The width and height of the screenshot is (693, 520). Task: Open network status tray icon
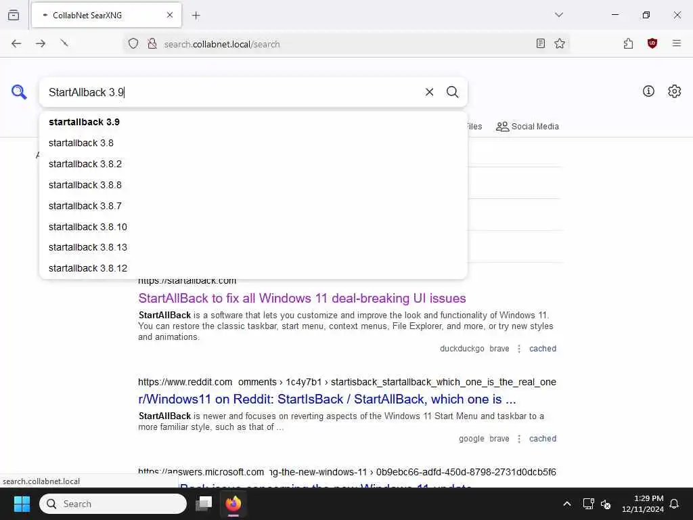coord(588,504)
